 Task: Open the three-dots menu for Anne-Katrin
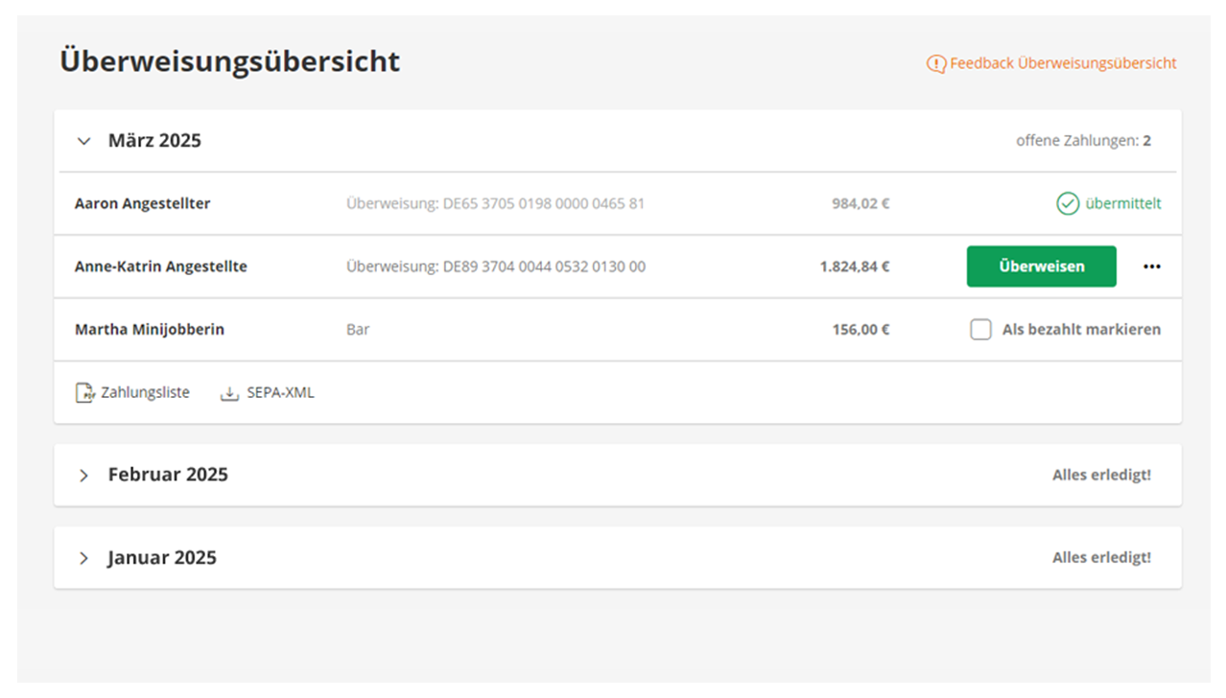(1152, 267)
